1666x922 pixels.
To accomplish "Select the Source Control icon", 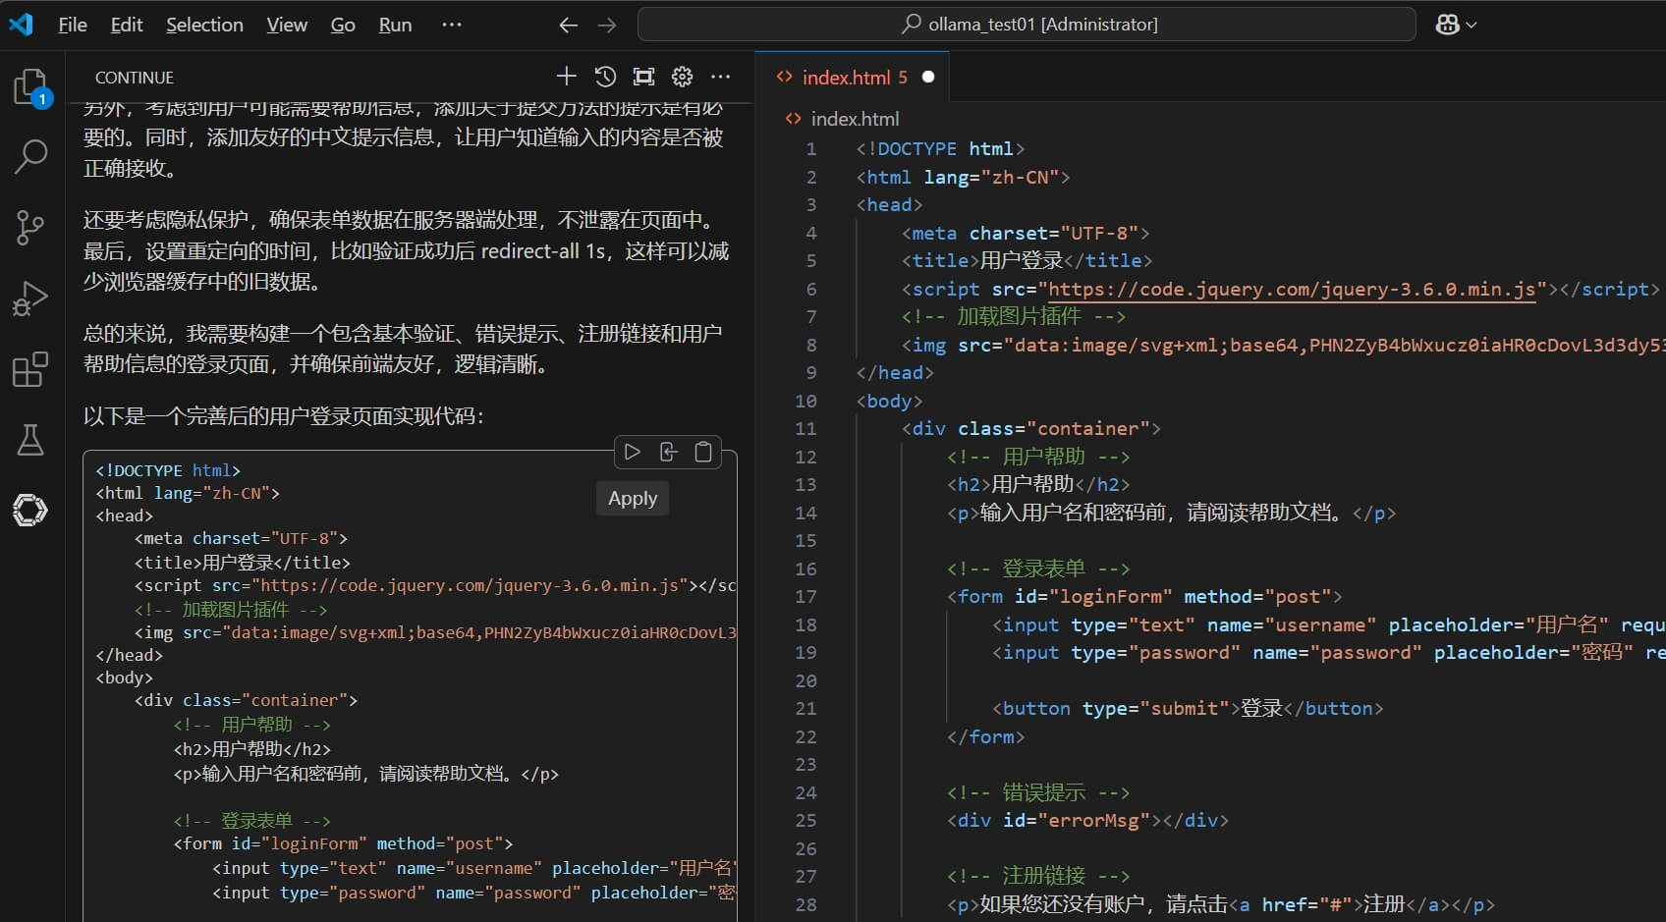I will (x=30, y=228).
